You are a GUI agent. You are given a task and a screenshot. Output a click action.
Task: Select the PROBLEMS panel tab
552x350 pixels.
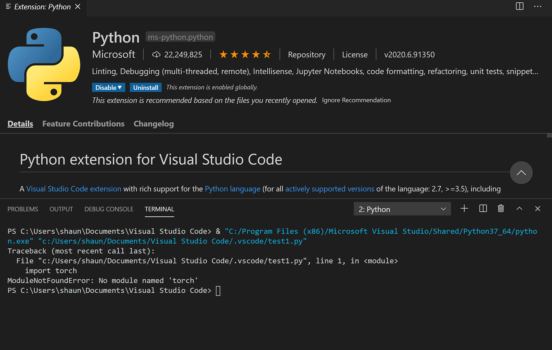(x=23, y=209)
